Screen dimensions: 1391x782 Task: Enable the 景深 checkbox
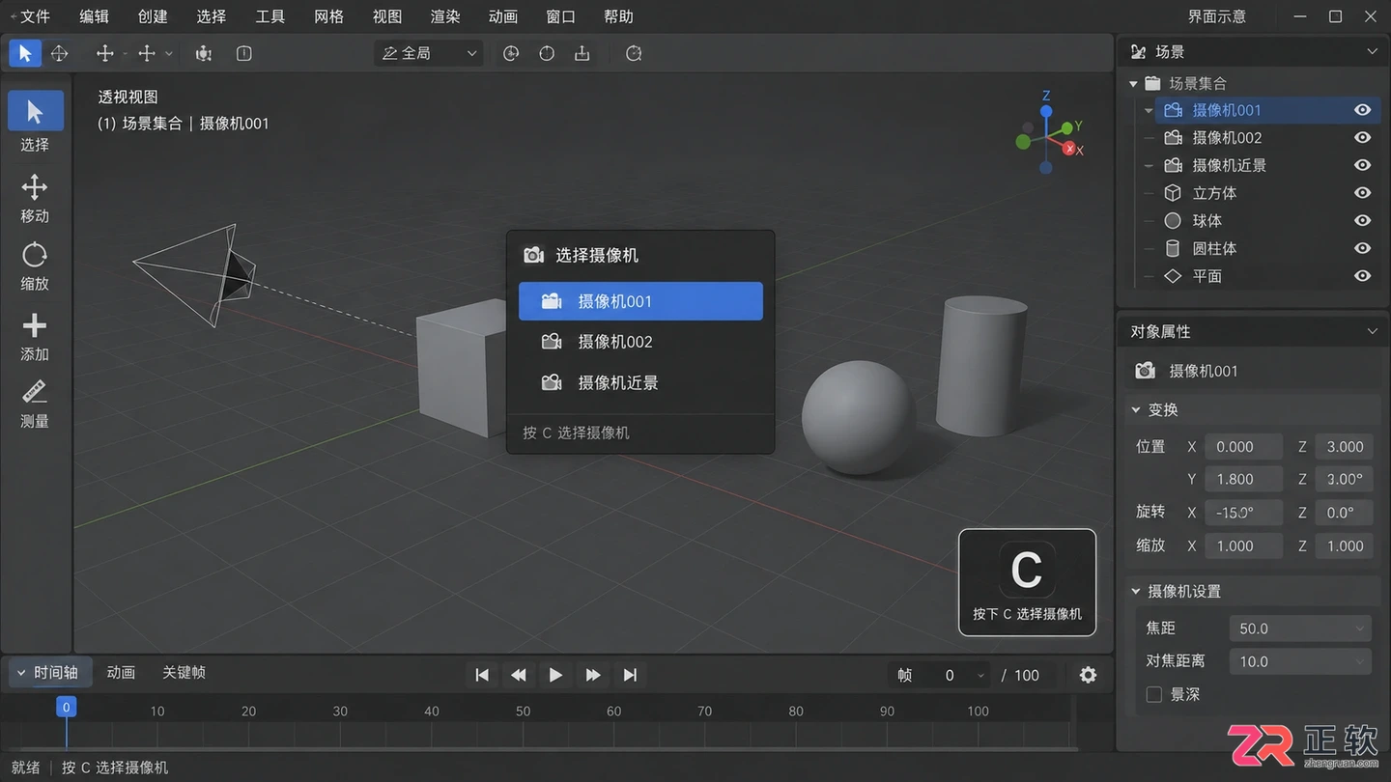tap(1153, 694)
